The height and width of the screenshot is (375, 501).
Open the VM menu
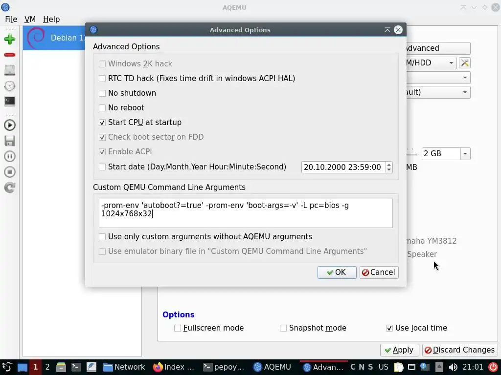pos(30,19)
